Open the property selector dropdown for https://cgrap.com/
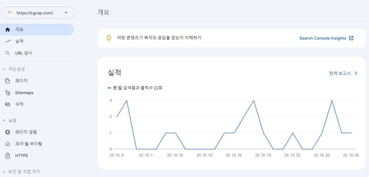The height and width of the screenshot is (177, 369). (x=38, y=13)
